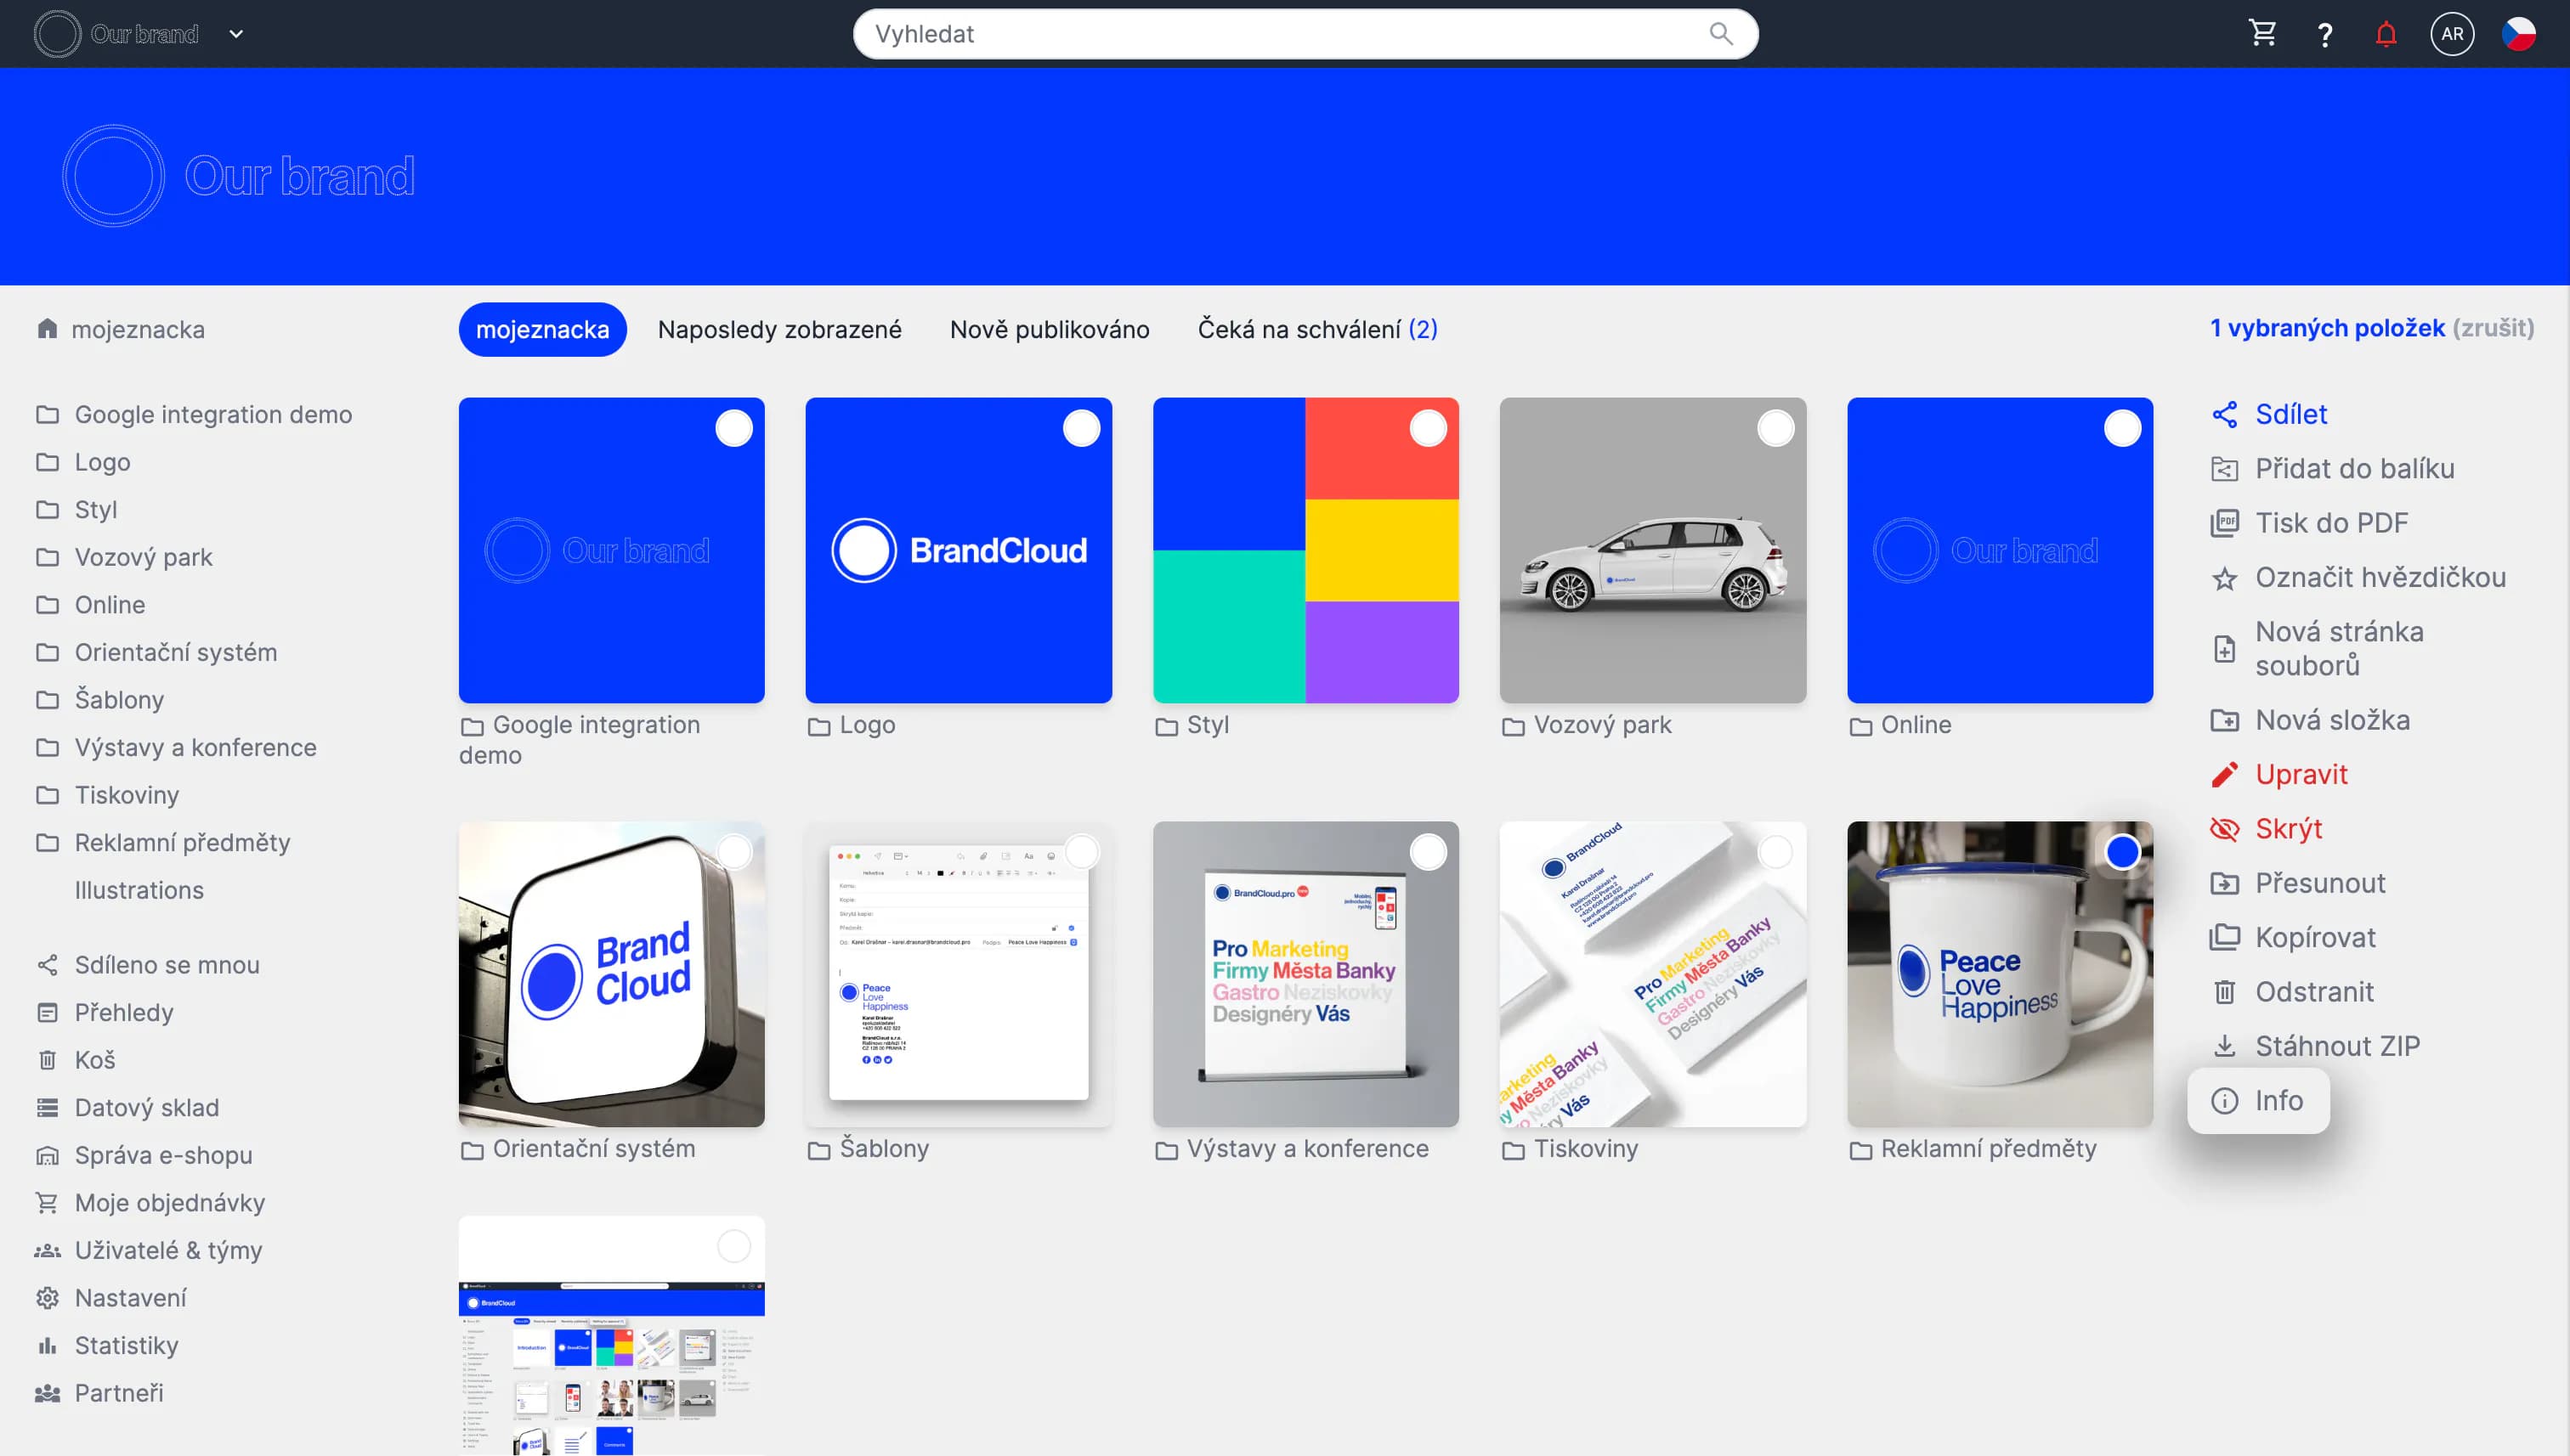Click Označit hvězdičkou star icon
The width and height of the screenshot is (2570, 1456).
(2224, 578)
